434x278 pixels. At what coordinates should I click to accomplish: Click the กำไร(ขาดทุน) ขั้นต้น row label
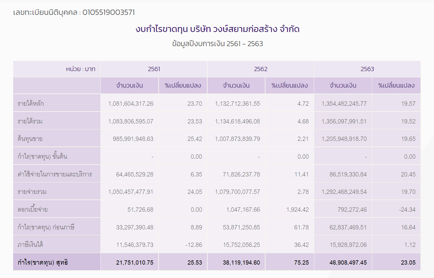click(x=42, y=157)
